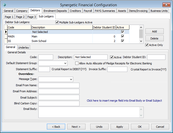Open the Assets tab
The image size is (173, 133).
122,11
